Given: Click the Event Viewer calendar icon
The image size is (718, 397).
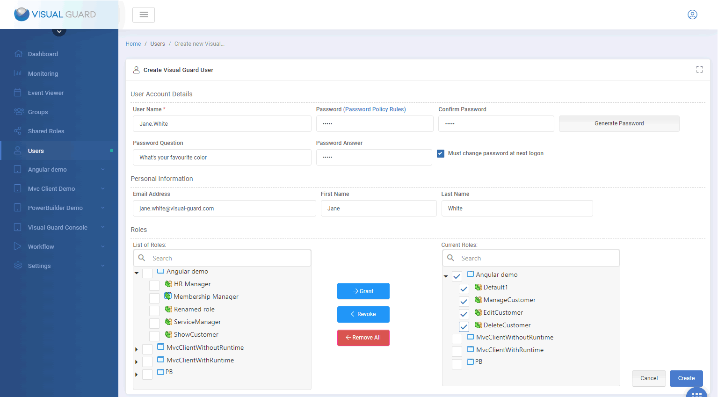Looking at the screenshot, I should click(x=18, y=93).
